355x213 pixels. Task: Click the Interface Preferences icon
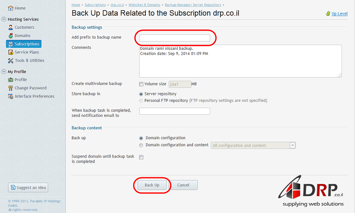[11, 96]
